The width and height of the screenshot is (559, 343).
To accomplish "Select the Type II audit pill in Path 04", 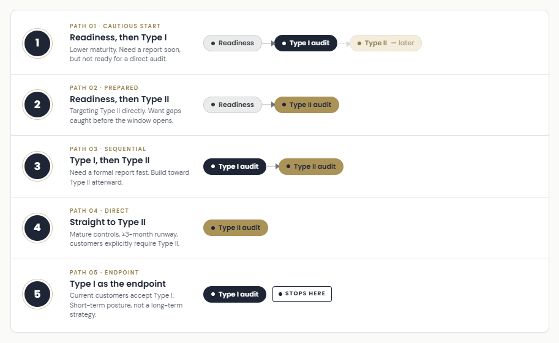I will [236, 227].
